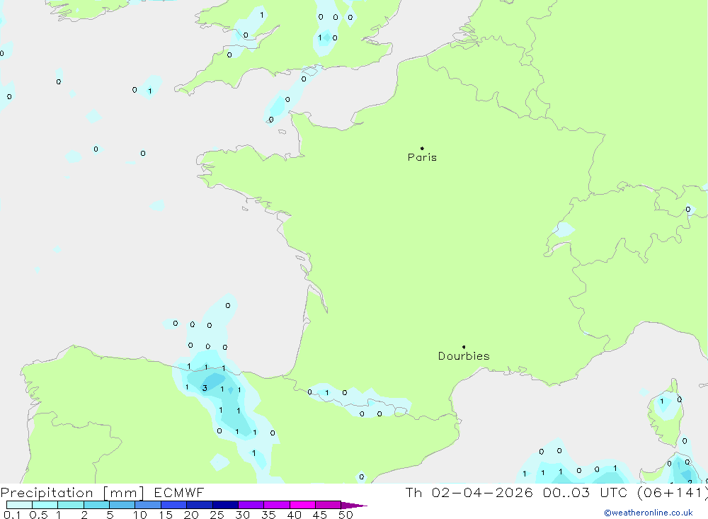Pick the 0.5–1 mm legend swatch
This screenshot has width=708, height=519.
coord(45,505)
